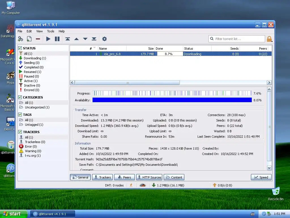
Task: Toggle the TRACKERS section checkbox
Action: point(20,132)
